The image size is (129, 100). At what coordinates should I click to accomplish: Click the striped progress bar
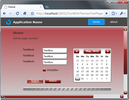pyautogui.click(x=67, y=89)
